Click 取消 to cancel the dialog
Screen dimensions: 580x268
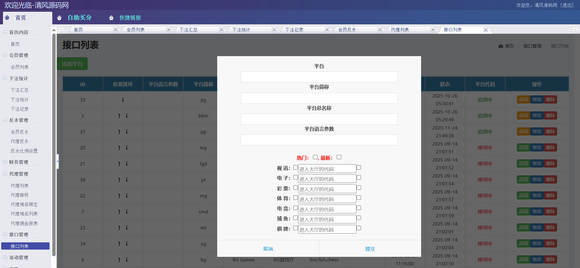268,249
